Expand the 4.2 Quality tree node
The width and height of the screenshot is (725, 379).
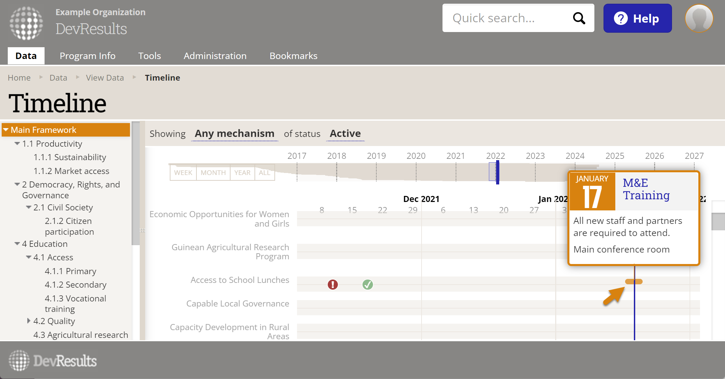click(29, 321)
